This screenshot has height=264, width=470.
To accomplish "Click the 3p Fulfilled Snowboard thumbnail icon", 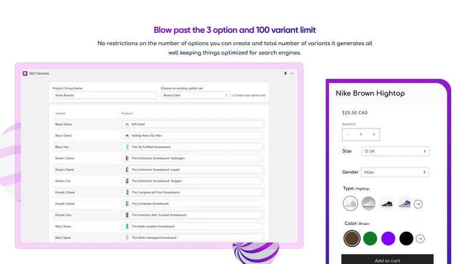I will coord(127,147).
